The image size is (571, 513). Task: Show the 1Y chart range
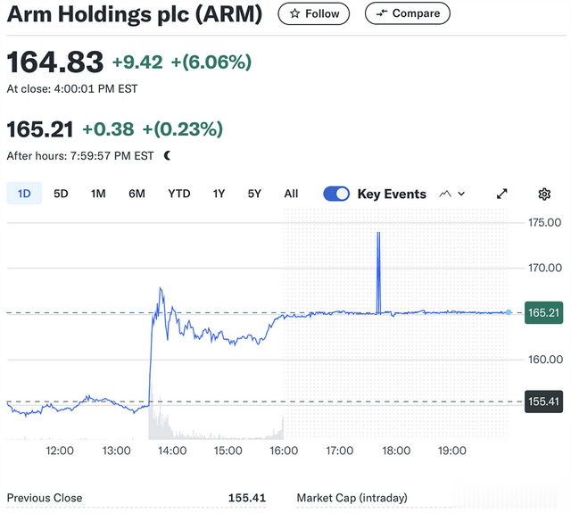pos(219,194)
